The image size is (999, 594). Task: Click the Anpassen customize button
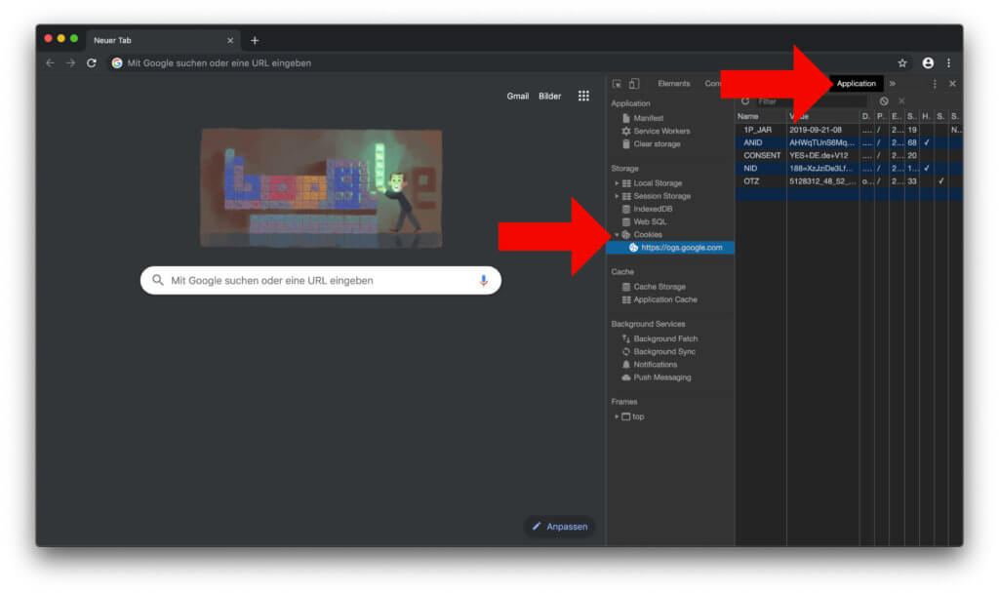coord(560,527)
